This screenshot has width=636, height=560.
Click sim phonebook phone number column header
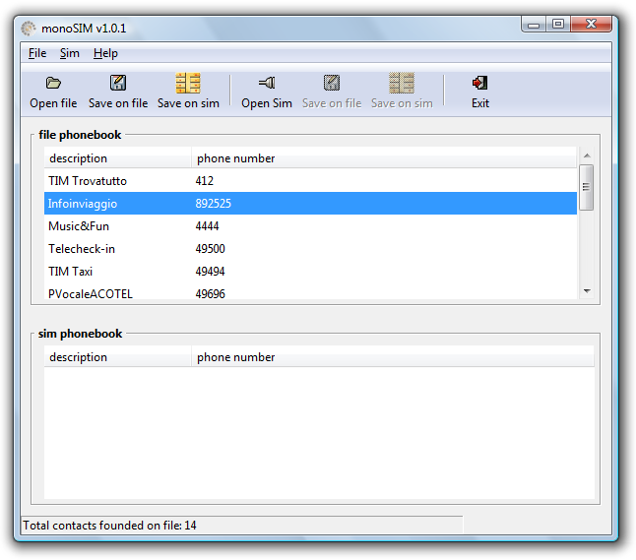393,357
